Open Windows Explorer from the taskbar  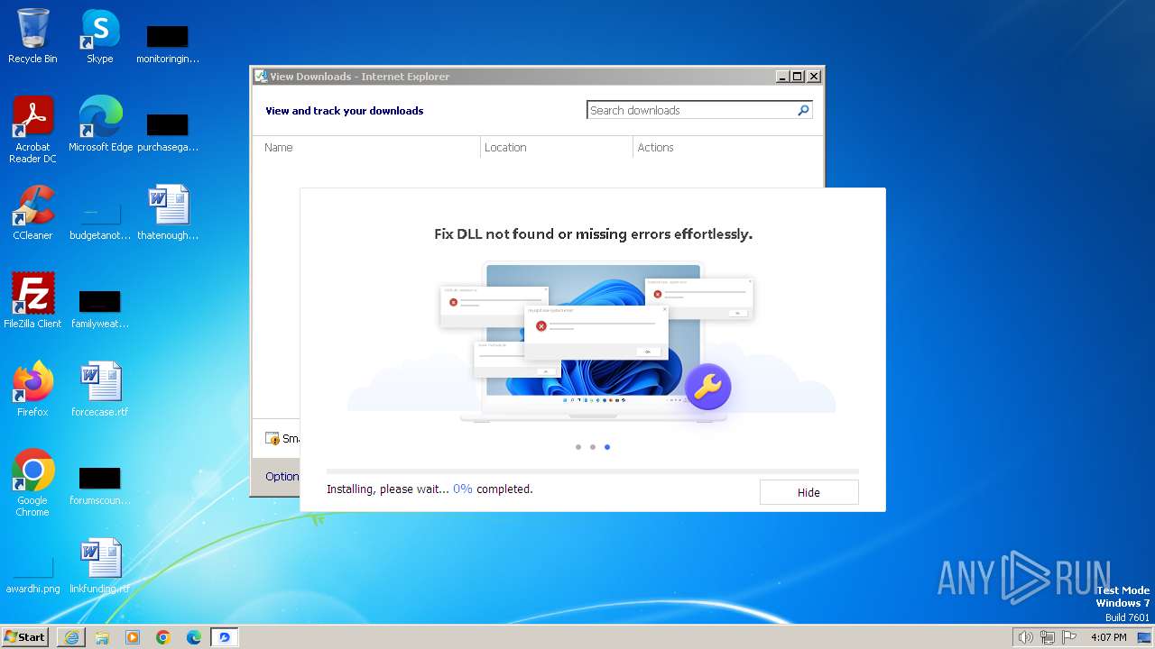[102, 637]
